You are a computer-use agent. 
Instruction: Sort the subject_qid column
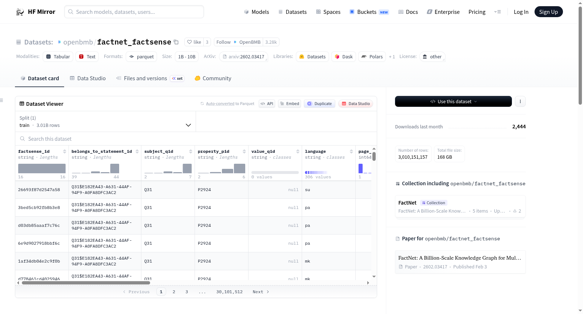191,151
